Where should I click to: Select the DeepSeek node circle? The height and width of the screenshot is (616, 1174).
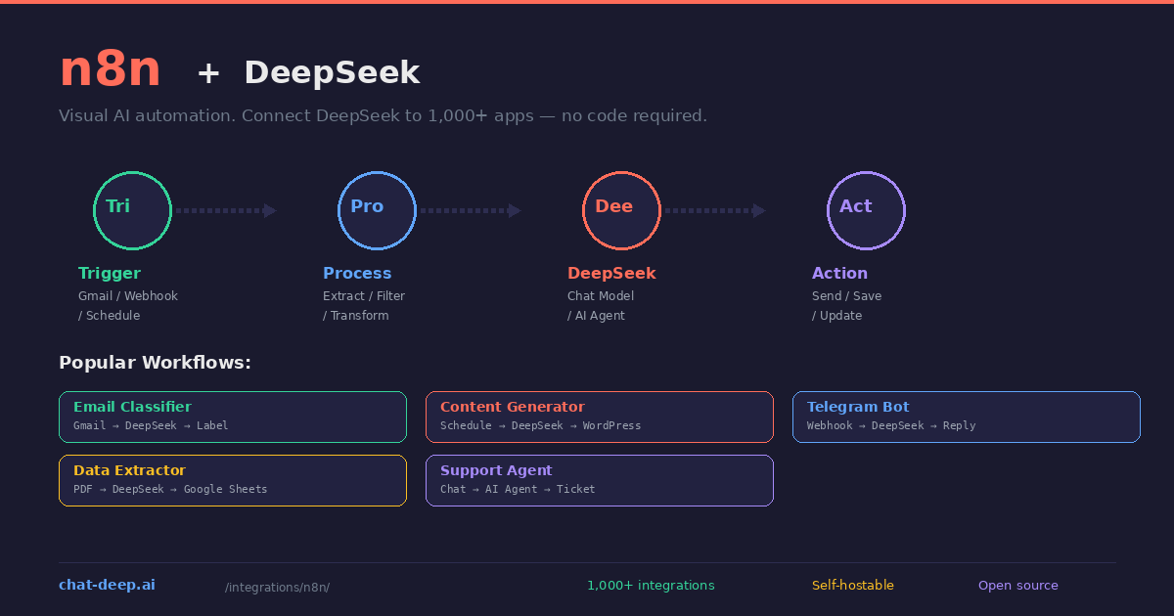621,210
